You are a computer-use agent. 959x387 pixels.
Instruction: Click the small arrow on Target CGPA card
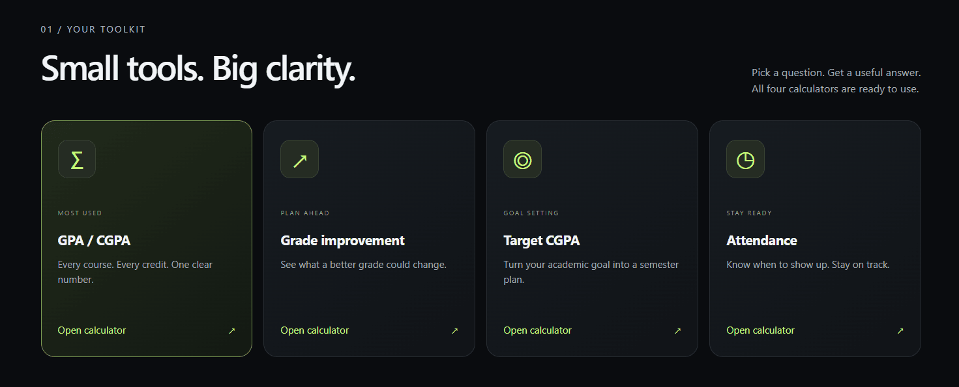click(x=677, y=331)
